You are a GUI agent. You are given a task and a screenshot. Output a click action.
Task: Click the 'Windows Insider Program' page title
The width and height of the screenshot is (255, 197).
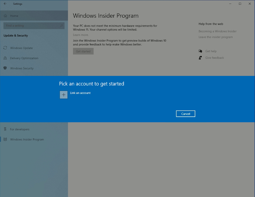point(106,16)
